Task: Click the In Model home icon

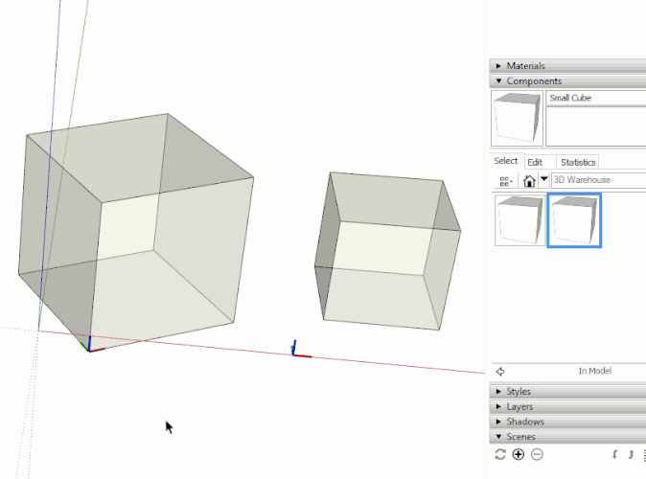Action: pyautogui.click(x=529, y=181)
